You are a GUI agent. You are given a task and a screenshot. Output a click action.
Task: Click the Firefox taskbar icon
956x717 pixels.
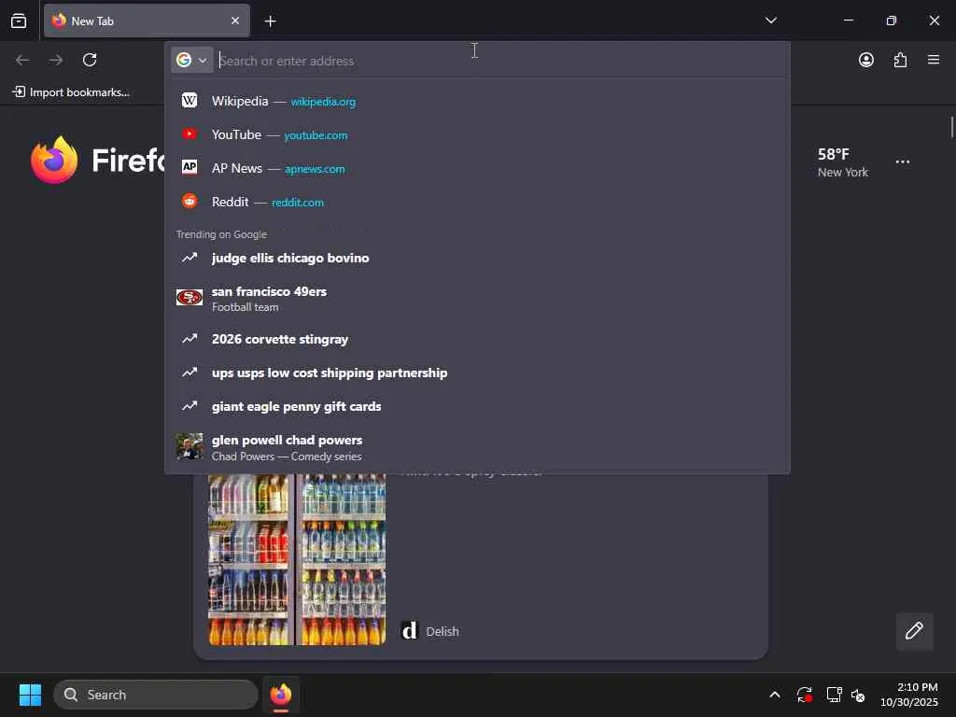[280, 695]
